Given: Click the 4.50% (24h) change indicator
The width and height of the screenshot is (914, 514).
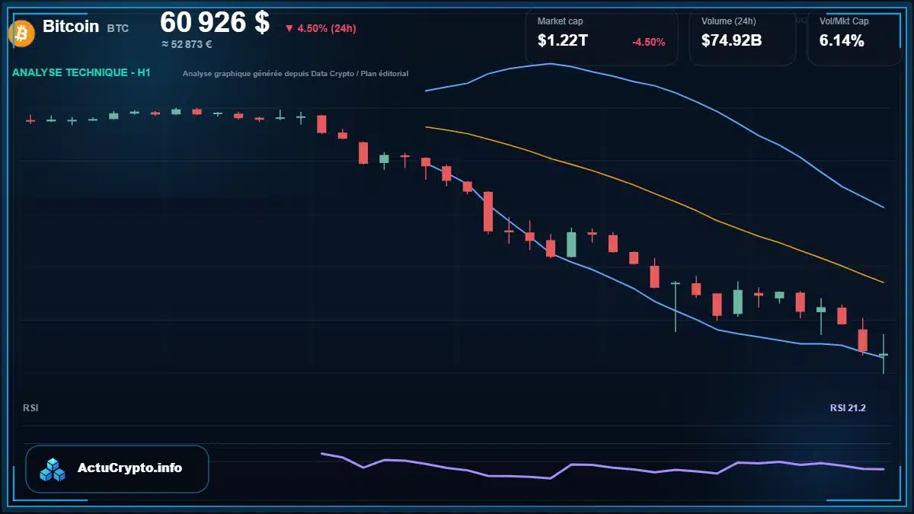Looking at the screenshot, I should click(x=321, y=28).
